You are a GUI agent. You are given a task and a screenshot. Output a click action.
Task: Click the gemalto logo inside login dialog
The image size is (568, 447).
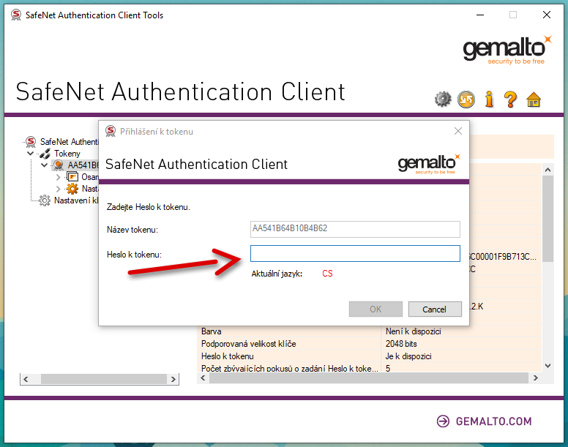click(x=428, y=165)
